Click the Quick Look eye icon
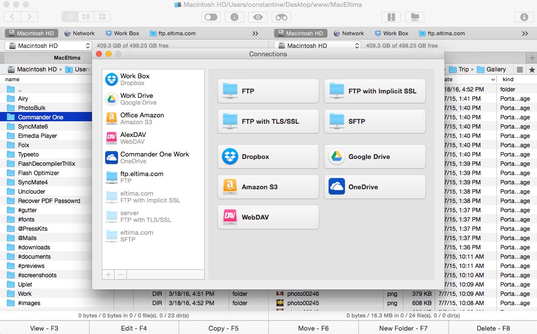Image resolution: width=537 pixels, height=334 pixels. click(x=258, y=17)
